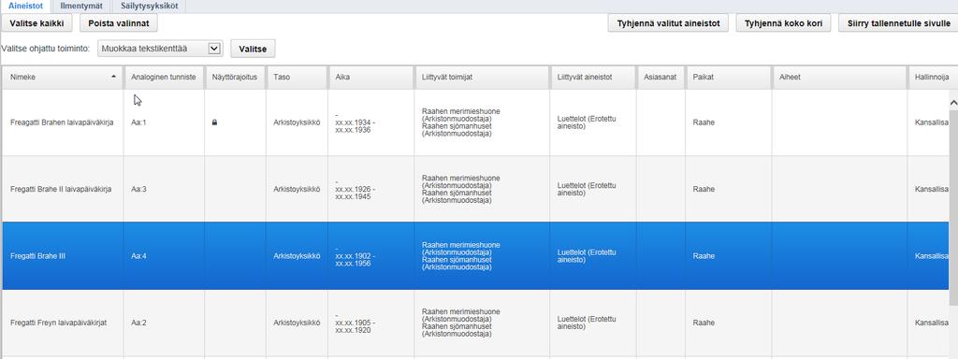This screenshot has height=359, width=958.
Task: Click the Asiasanat column header
Action: coord(661,78)
